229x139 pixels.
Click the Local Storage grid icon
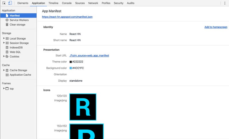pos(7,38)
